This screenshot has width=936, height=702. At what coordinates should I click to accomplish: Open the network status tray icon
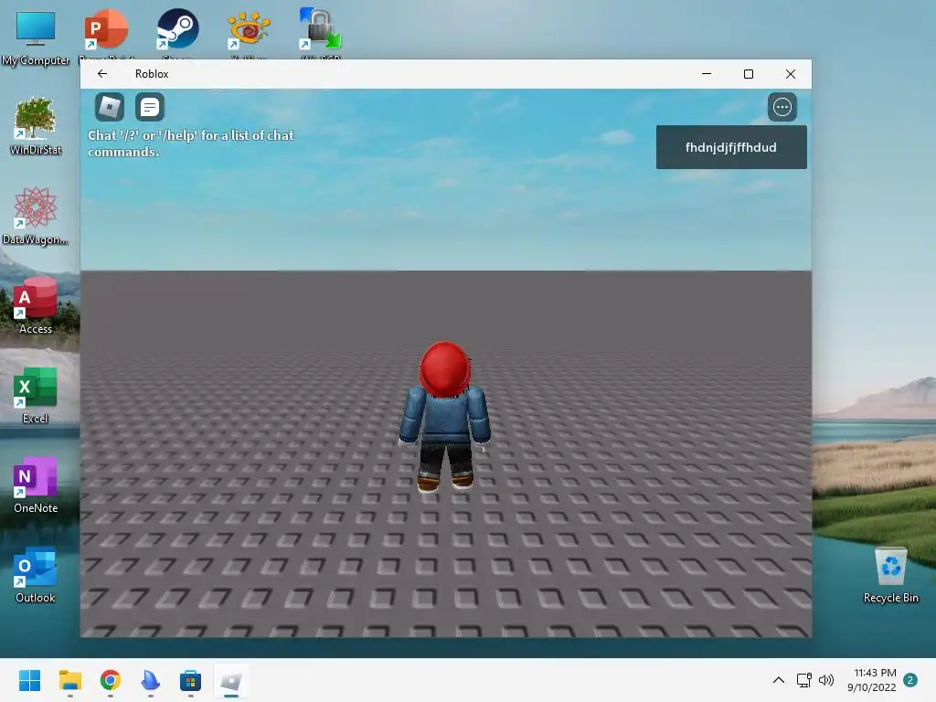pos(804,680)
